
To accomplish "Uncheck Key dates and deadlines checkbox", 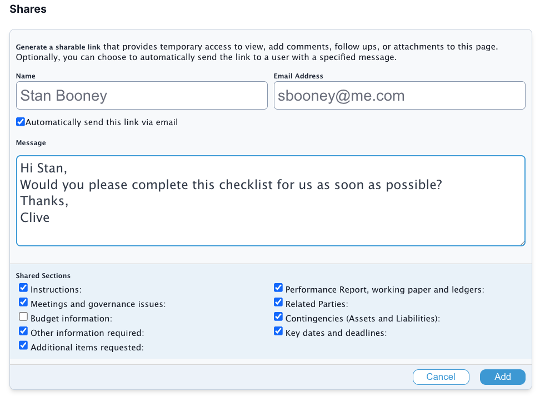I will (278, 331).
